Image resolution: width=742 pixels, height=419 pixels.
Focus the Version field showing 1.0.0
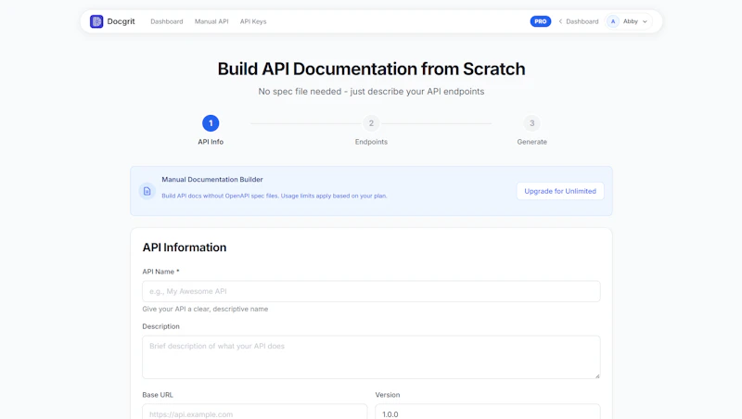(x=488, y=412)
